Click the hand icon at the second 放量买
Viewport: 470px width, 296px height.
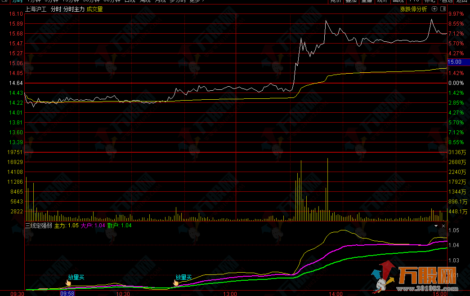click(176, 283)
